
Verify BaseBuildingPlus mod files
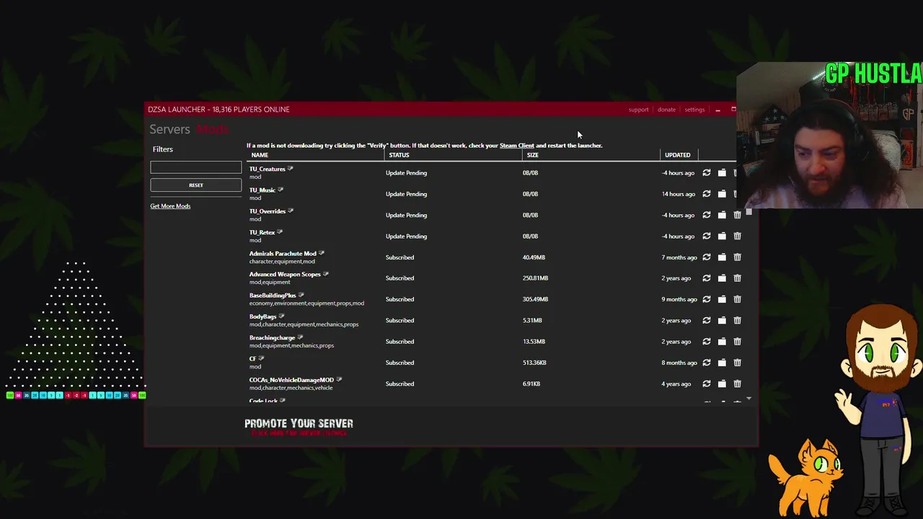click(707, 299)
